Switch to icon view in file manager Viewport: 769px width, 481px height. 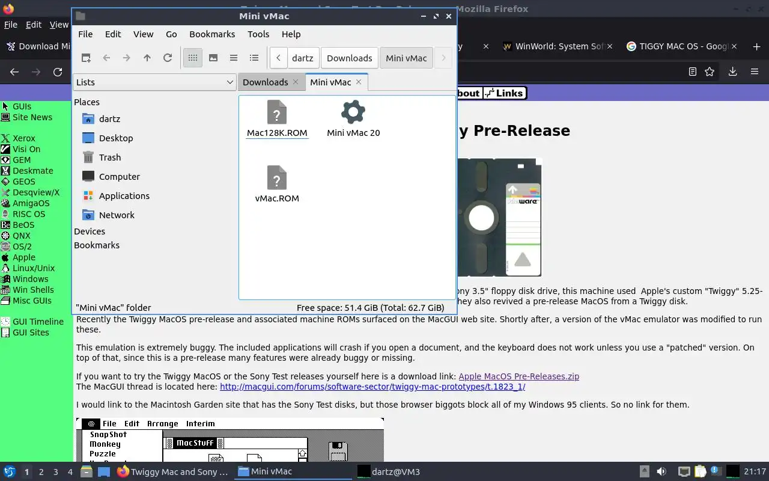point(193,58)
